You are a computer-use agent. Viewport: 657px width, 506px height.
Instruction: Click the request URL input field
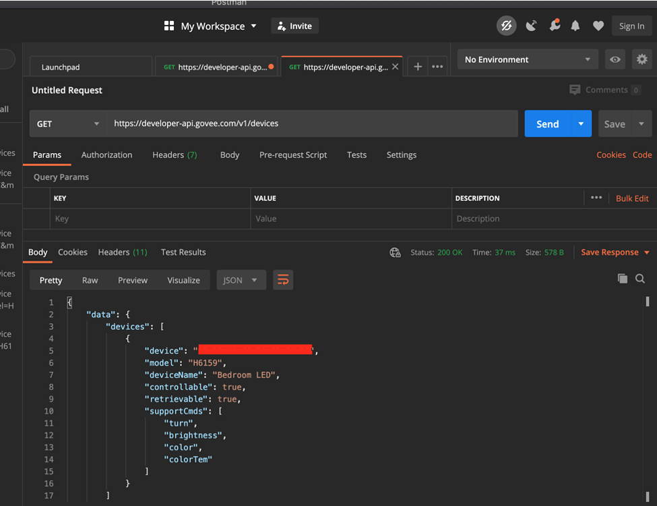[310, 123]
